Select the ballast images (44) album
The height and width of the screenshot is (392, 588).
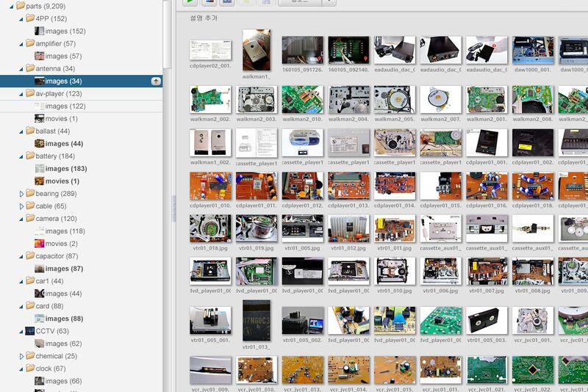(64, 144)
